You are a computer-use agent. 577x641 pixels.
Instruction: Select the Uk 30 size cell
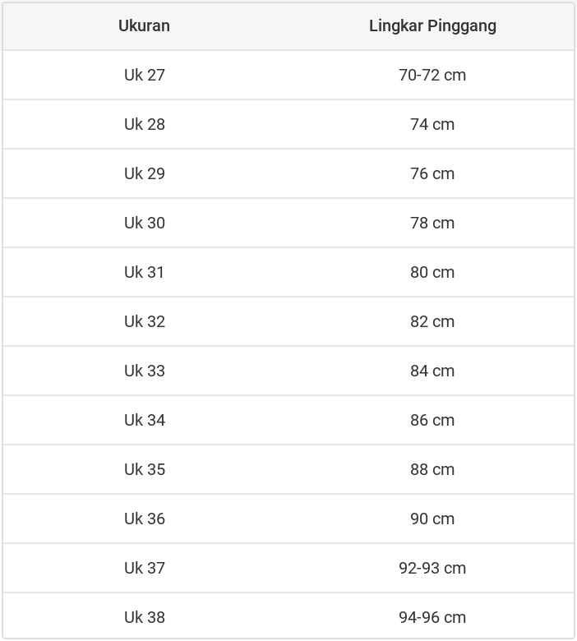(145, 223)
